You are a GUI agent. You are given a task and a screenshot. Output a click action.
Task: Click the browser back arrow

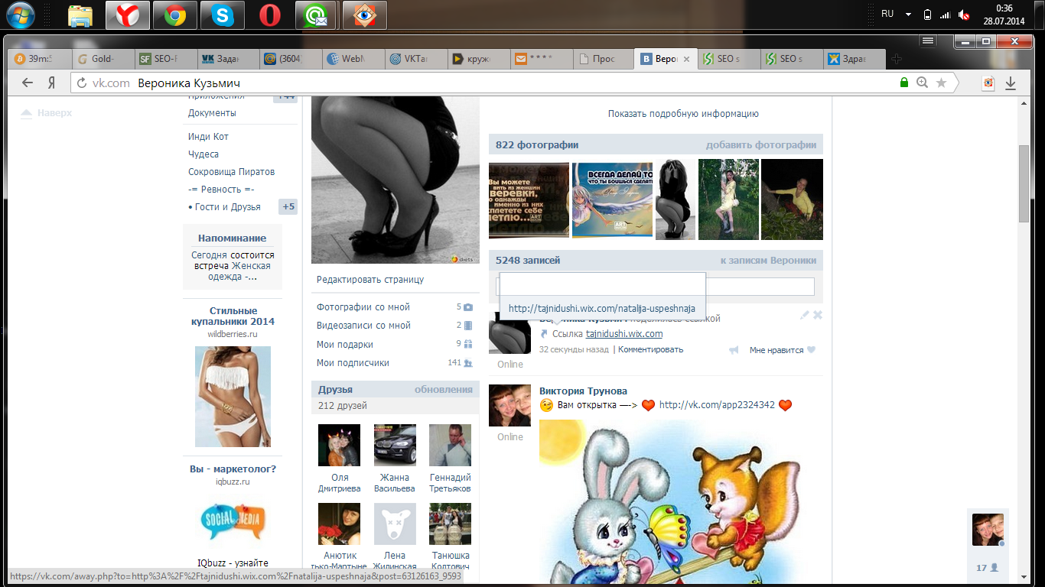point(28,83)
